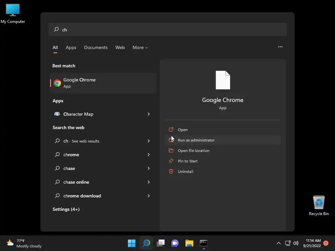
Task: Click the Uninstall trash icon
Action: click(x=171, y=171)
